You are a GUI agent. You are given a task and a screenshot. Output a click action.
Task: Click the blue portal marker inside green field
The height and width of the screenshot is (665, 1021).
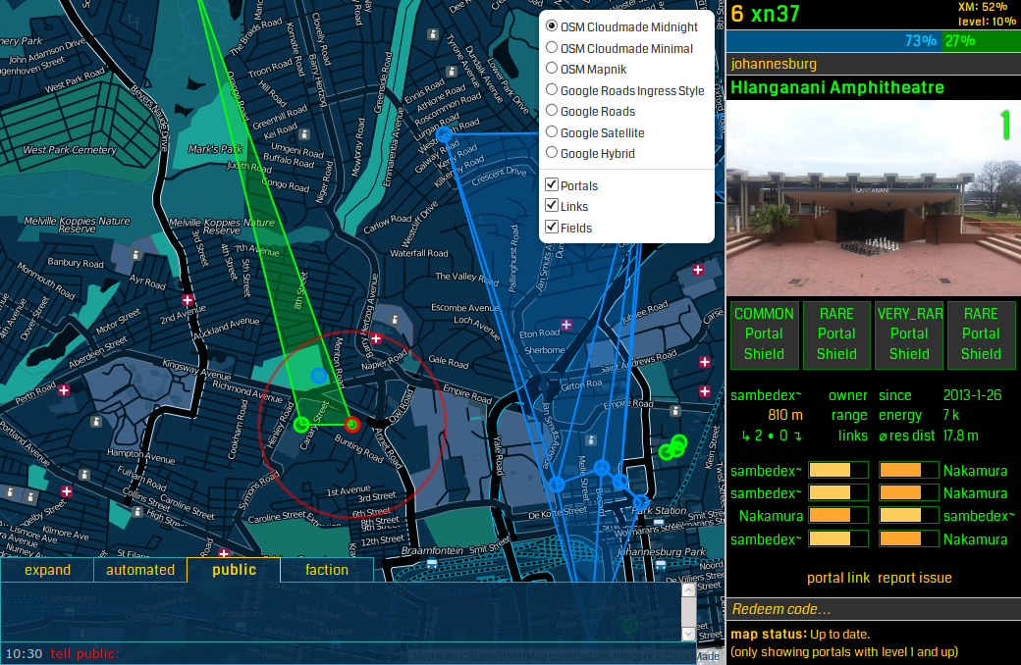click(318, 376)
